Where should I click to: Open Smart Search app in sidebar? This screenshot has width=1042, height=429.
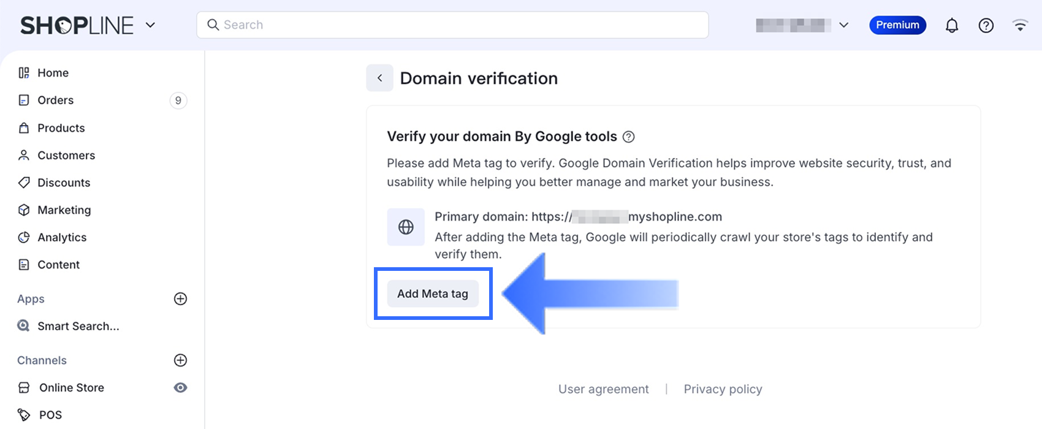[78, 326]
